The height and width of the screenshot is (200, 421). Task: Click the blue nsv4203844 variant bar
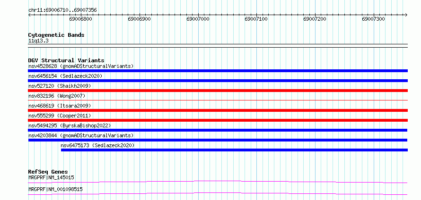pos(218,140)
